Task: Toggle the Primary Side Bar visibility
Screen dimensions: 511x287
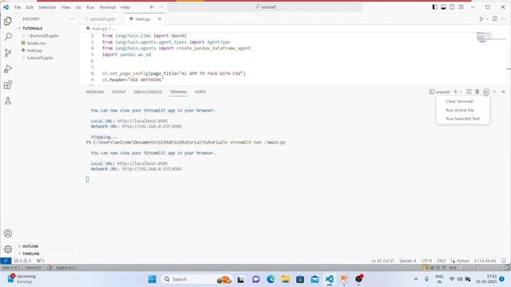Action: 434,7
